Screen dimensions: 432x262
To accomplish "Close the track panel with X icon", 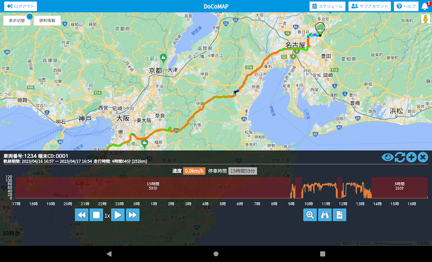I will [423, 157].
